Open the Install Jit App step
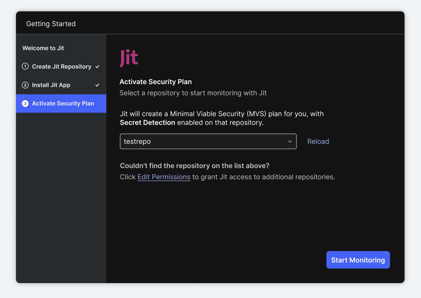The image size is (421, 298). pyautogui.click(x=61, y=85)
